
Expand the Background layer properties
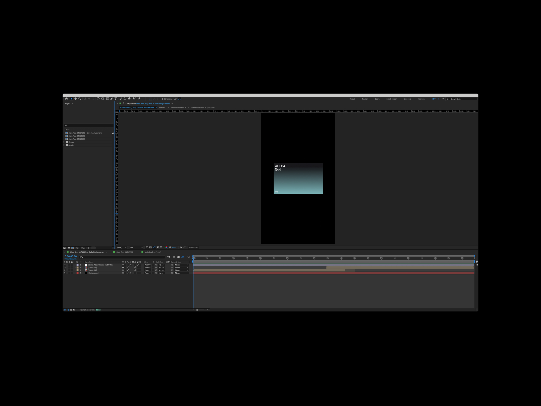point(75,273)
